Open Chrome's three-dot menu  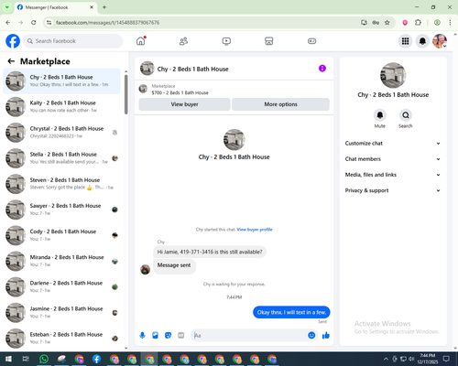(450, 23)
